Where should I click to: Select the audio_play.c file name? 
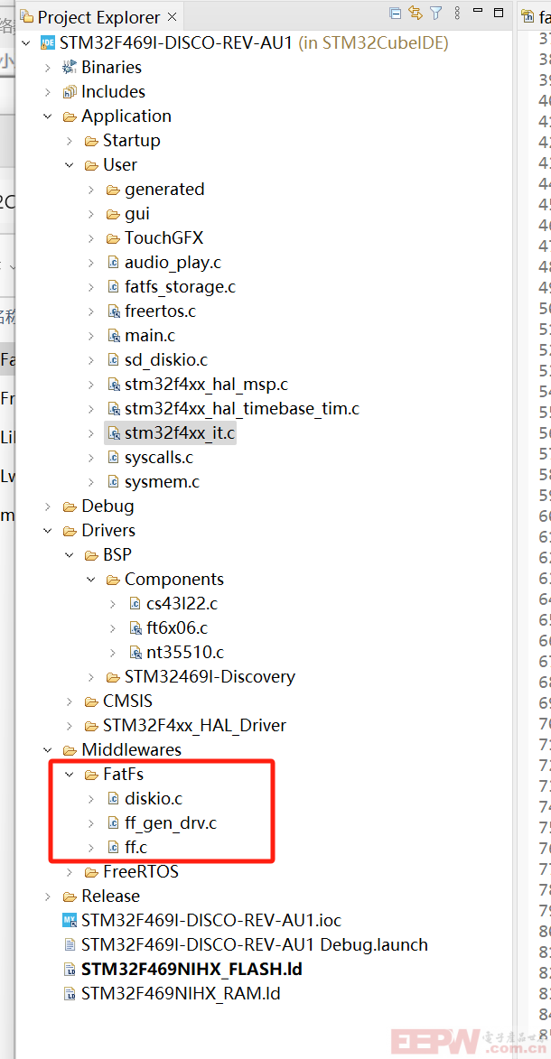(x=173, y=262)
